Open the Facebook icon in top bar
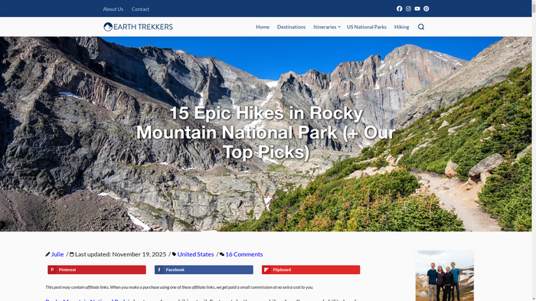This screenshot has height=301, width=536. coord(399,9)
